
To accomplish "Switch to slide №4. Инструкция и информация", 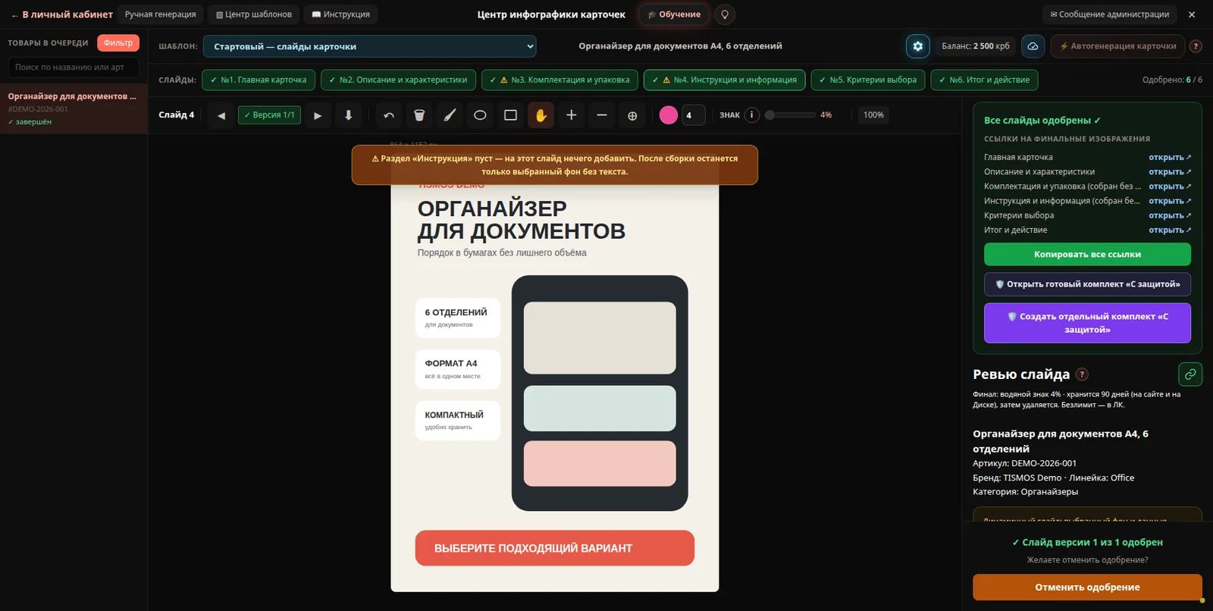I will click(x=724, y=80).
